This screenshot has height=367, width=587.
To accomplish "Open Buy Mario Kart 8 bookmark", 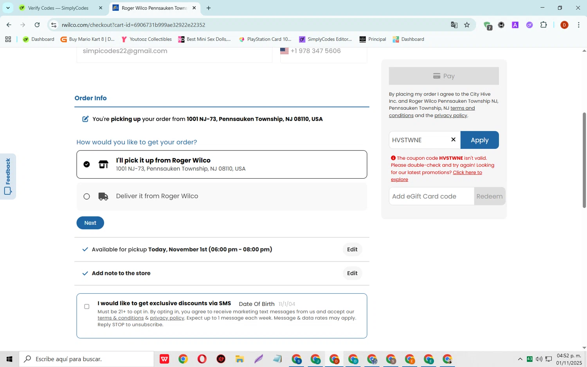I will [x=88, y=39].
